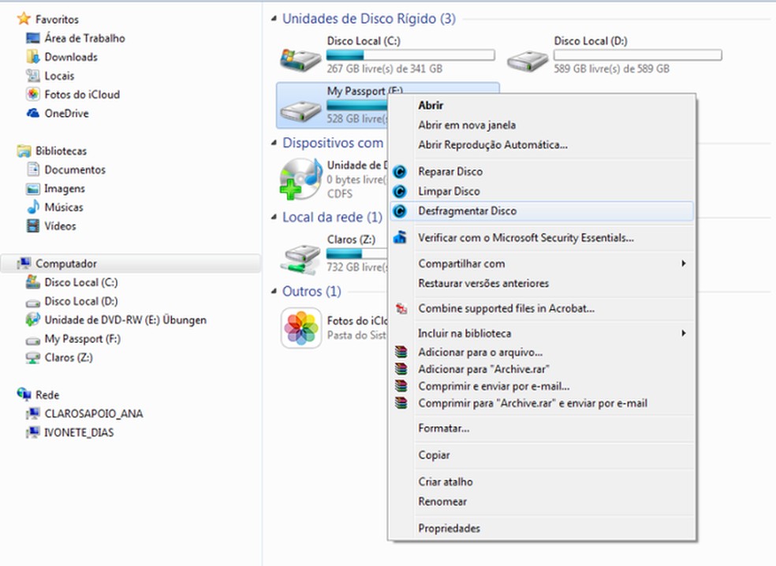The image size is (776, 566).
Task: Click the Microsoft Security Essentials icon
Action: tap(400, 237)
